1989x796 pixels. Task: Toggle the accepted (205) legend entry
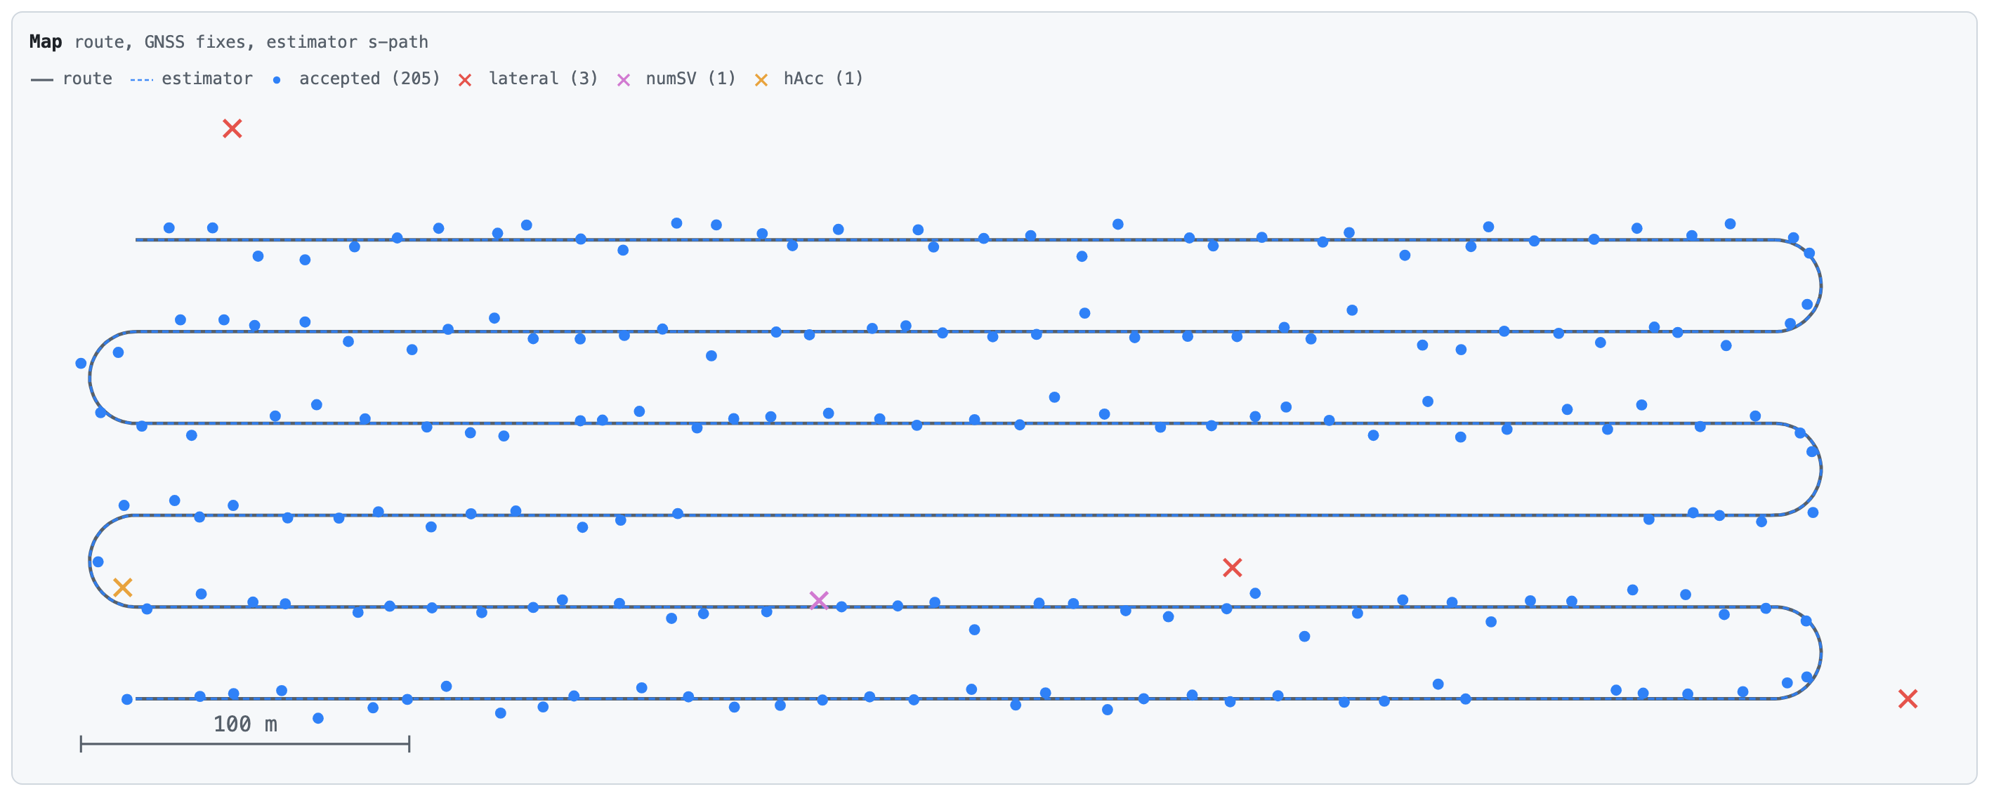pos(357,79)
